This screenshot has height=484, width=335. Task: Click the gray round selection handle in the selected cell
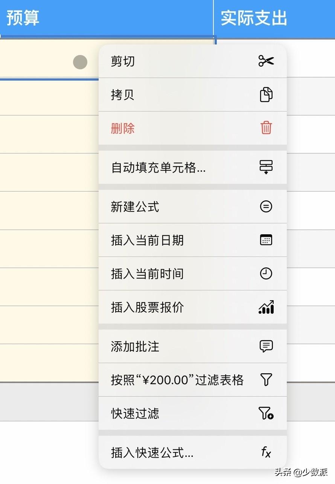pyautogui.click(x=80, y=62)
